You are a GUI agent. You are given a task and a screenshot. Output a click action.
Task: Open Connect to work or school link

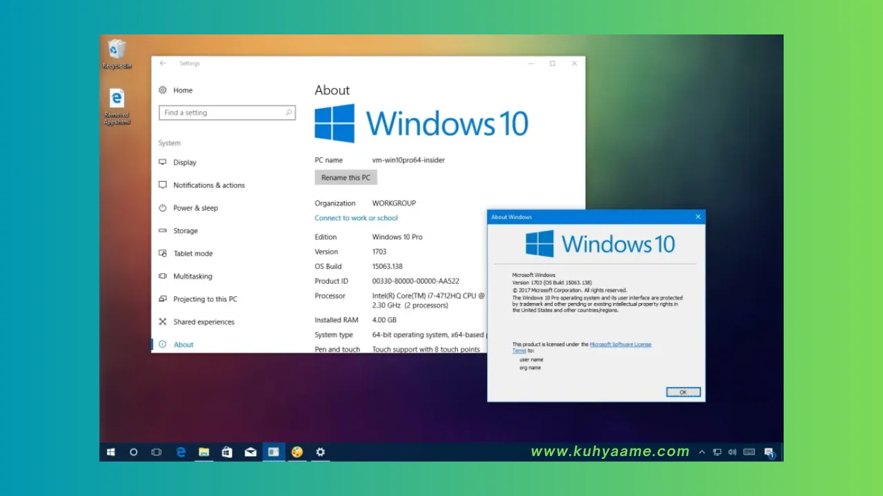pyautogui.click(x=356, y=218)
